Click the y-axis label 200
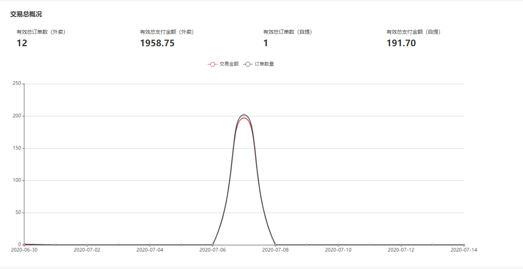This screenshot has width=523, height=269. coord(17,116)
